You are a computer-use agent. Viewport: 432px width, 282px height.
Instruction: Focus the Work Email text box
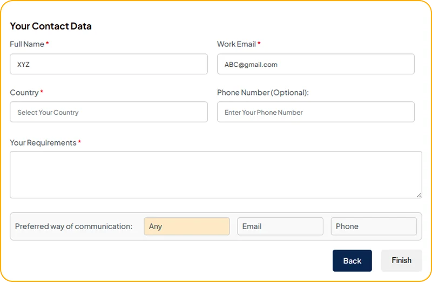click(315, 64)
